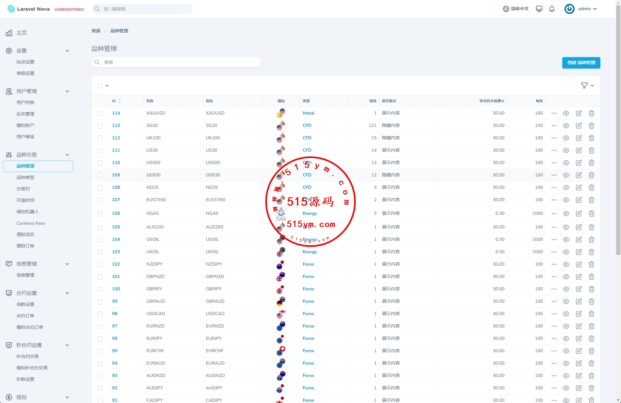Open the 简体中文 language selector
This screenshot has height=403, width=621.
[x=516, y=9]
